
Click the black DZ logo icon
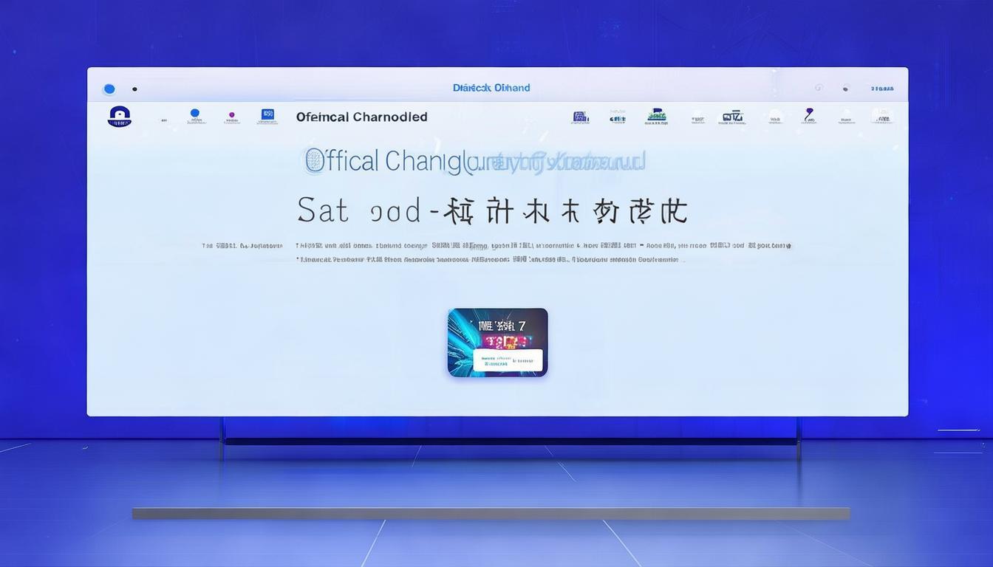pos(732,117)
